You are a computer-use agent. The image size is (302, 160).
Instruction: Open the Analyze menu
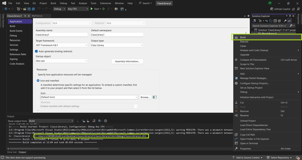click(83, 3)
